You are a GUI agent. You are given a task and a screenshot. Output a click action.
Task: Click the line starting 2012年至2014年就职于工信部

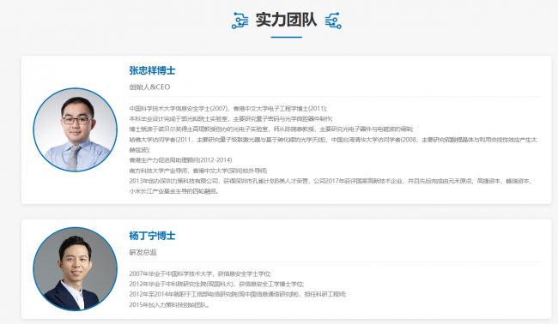coord(237,294)
